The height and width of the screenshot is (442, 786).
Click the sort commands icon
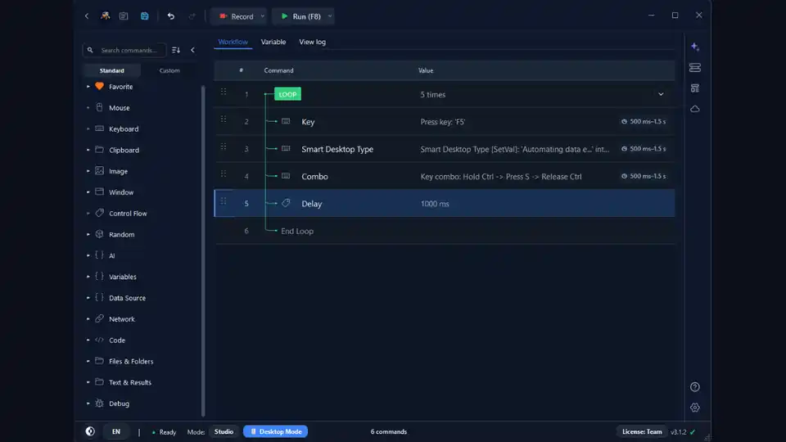176,50
